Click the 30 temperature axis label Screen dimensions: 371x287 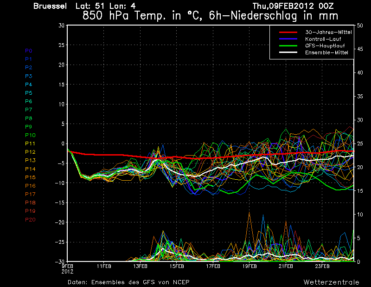[x=62, y=26]
